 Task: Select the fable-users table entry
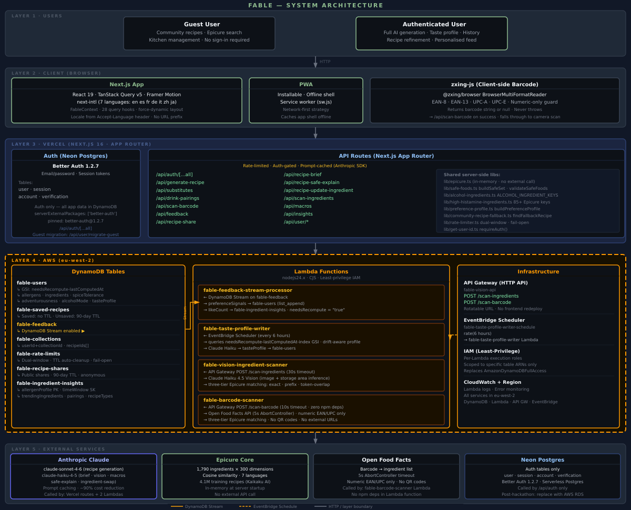pos(32,283)
